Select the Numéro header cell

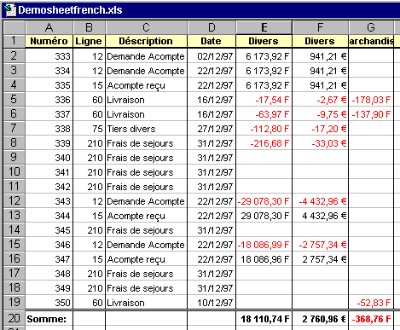[49, 41]
